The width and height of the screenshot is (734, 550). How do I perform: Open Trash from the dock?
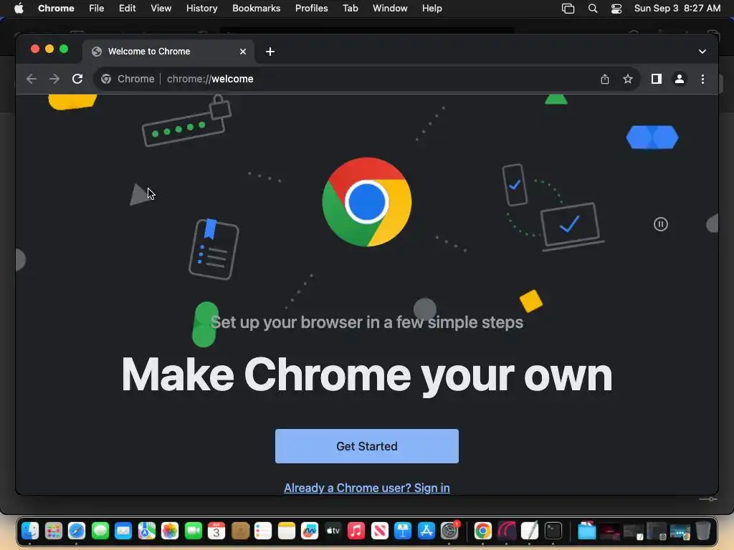pos(702,531)
